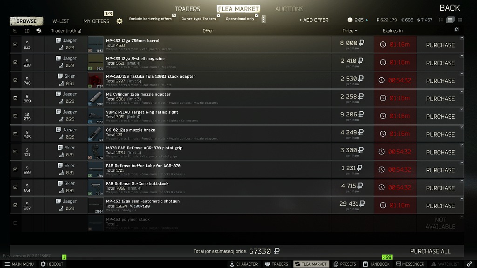Open flea market filter settings gear
The image size is (477, 268).
pyautogui.click(x=120, y=21)
